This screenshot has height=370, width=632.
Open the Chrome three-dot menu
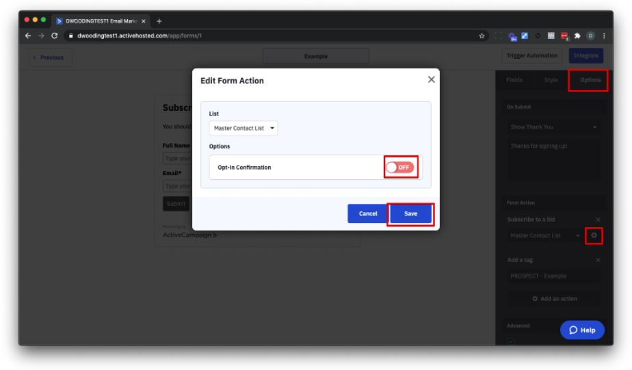604,36
